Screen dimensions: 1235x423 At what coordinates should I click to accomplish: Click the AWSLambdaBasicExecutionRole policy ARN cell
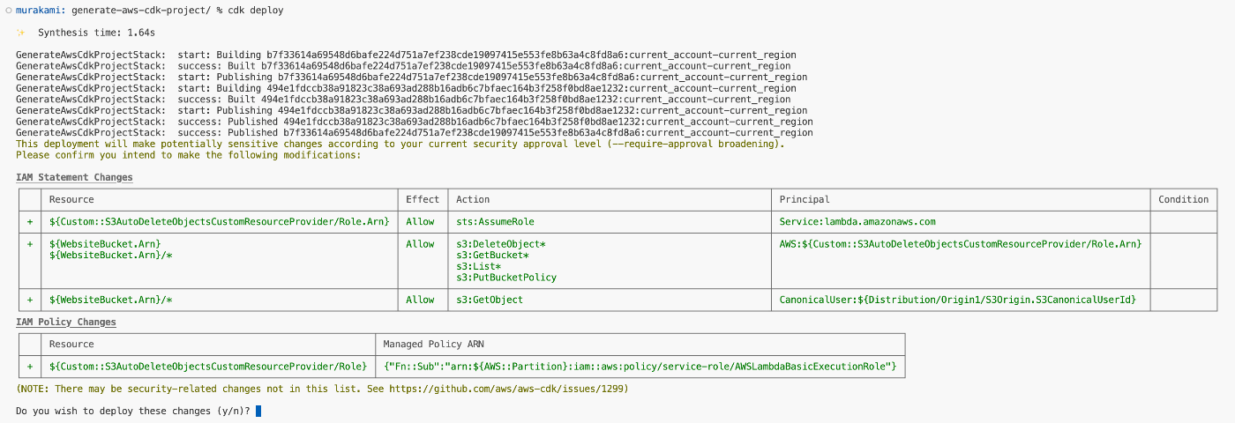point(640,367)
